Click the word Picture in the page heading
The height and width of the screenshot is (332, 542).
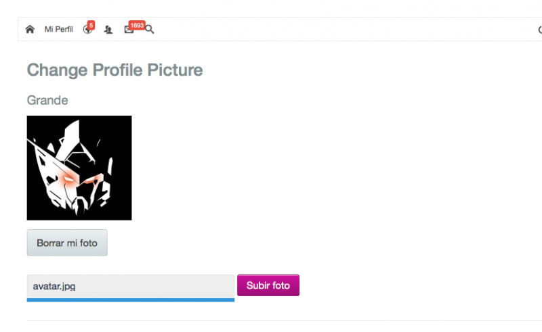coord(175,70)
